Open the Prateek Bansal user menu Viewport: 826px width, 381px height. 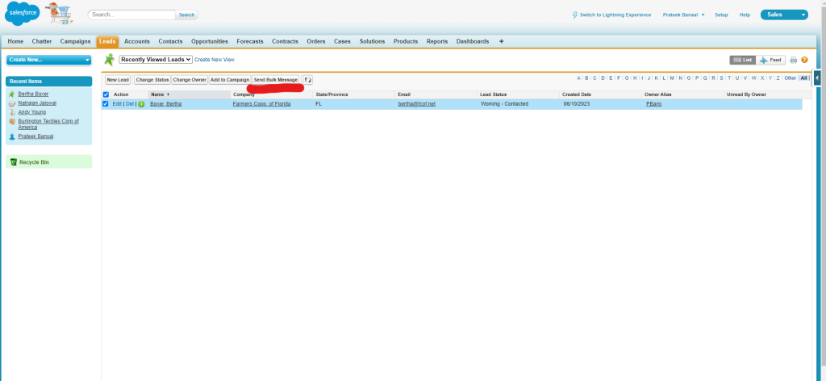tap(683, 15)
